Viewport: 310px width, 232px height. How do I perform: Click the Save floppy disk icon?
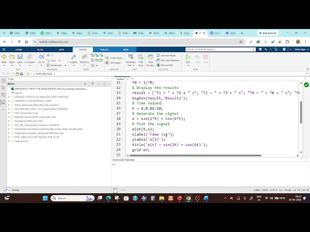[20, 57]
